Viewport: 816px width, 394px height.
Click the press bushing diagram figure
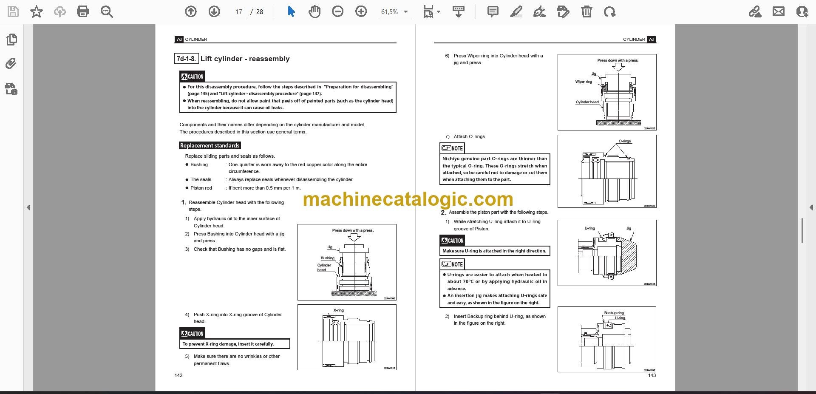pos(347,262)
